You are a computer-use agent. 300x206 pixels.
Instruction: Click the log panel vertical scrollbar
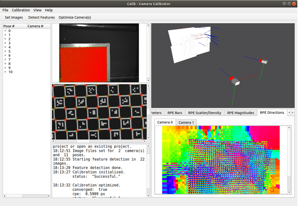pyautogui.click(x=149, y=171)
